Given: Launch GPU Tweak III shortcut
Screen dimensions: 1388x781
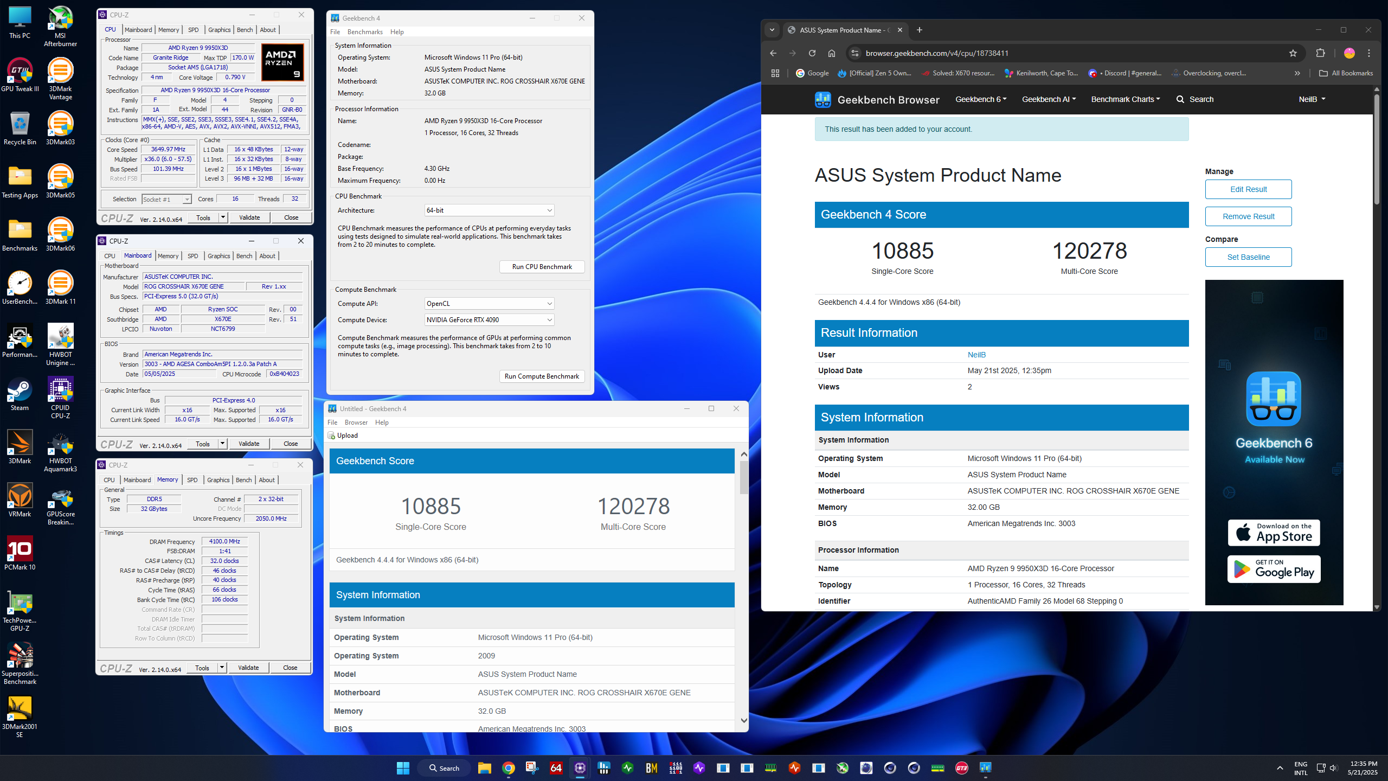Looking at the screenshot, I should pos(20,75).
